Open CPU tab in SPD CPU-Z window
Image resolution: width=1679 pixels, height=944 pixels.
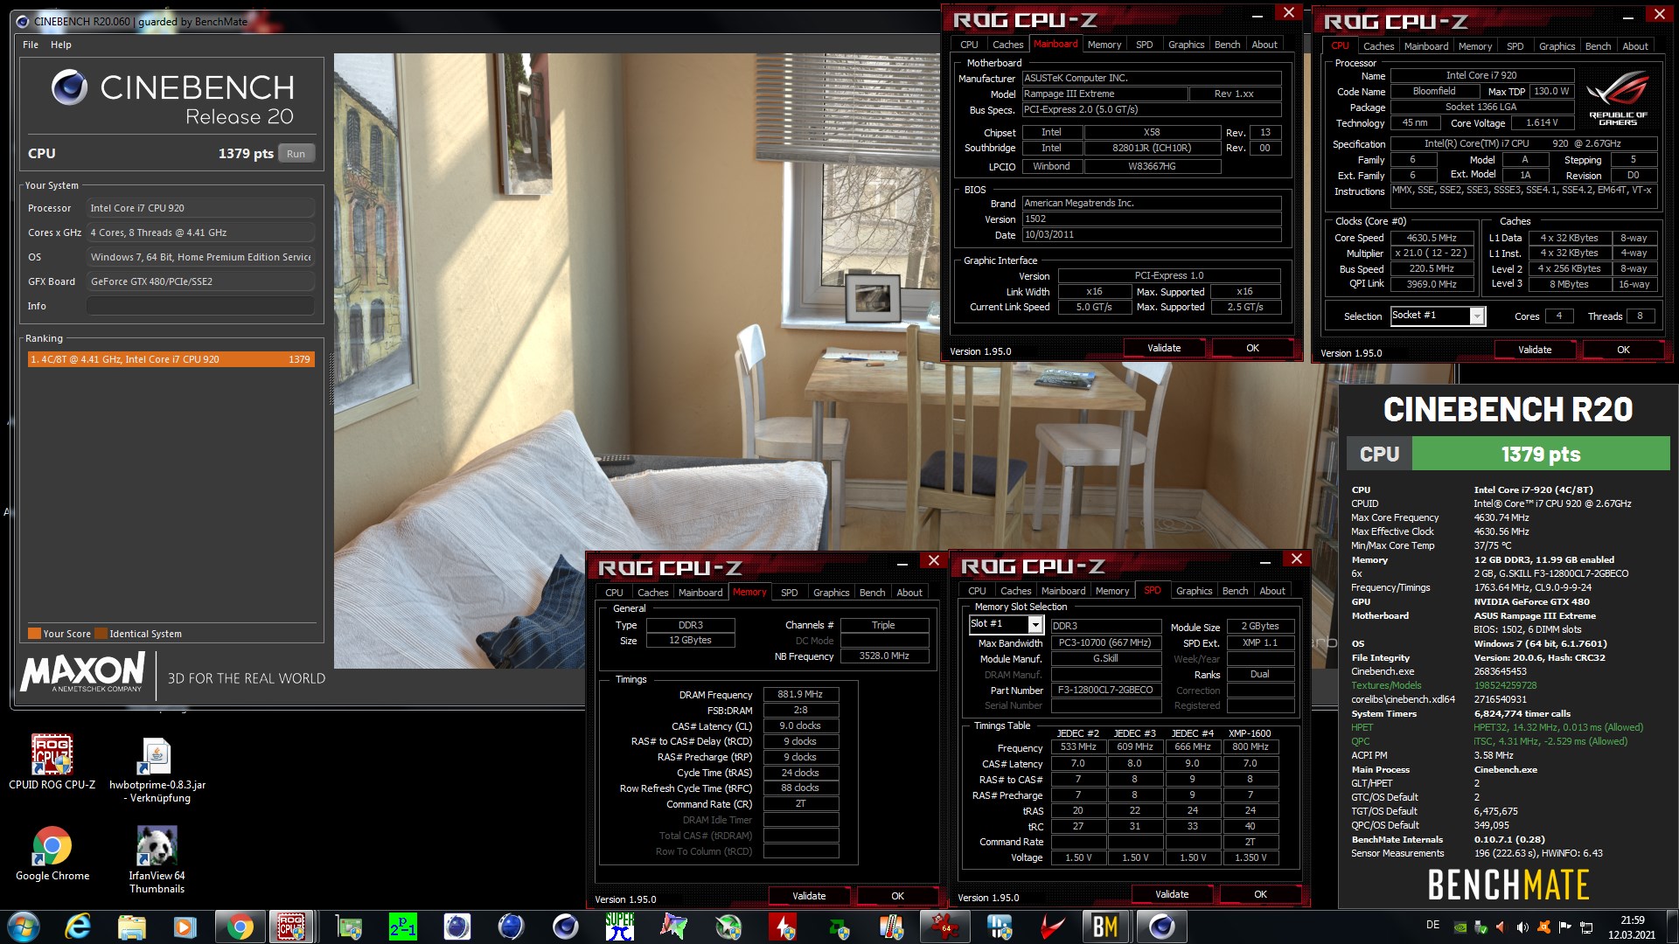[977, 591]
